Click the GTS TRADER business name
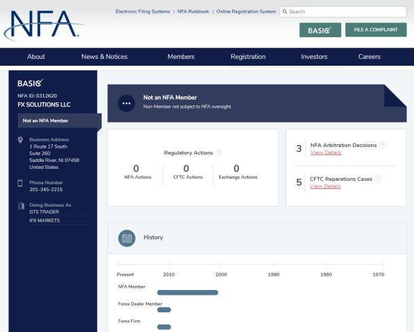Screen dimensions: 414x332 tap(44, 212)
